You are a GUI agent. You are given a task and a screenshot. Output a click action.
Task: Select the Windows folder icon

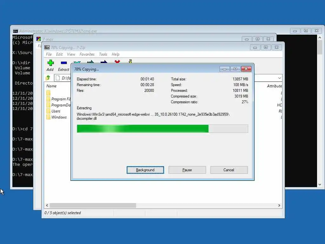pyautogui.click(x=48, y=117)
